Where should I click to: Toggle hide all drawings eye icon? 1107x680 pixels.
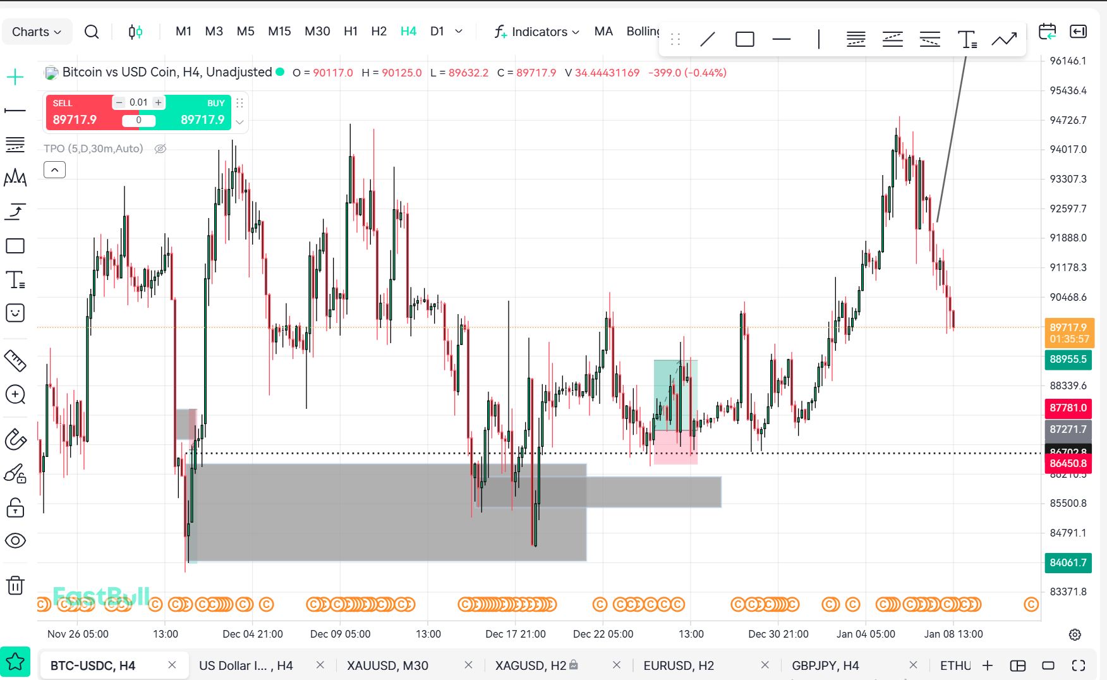coord(15,541)
